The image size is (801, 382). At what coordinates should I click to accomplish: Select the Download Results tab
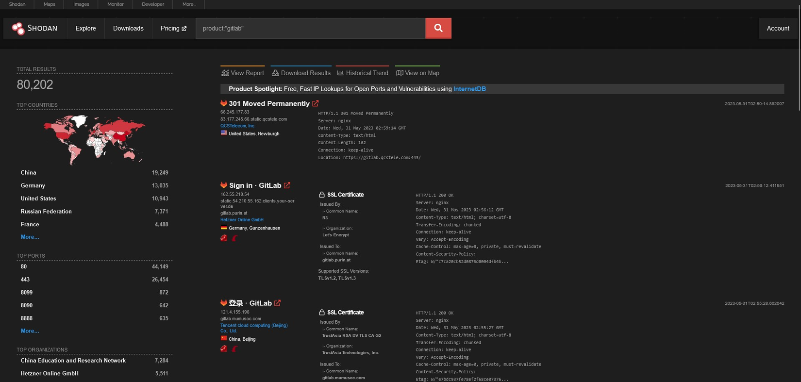click(x=301, y=72)
